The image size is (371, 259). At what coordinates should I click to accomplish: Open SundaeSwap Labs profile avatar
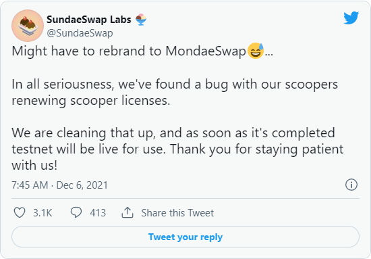[28, 26]
